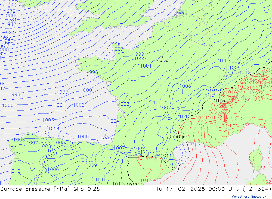Open the weatheronline.co.uk copyright link

click(x=249, y=197)
